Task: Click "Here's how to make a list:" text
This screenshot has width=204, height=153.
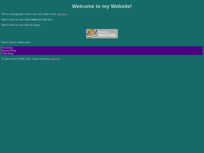Action: coord(16,42)
